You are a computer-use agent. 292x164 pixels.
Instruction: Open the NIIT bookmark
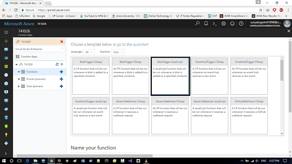212,16
